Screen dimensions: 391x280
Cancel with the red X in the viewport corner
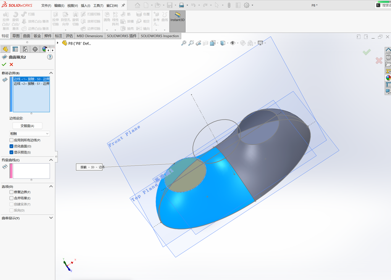[x=379, y=61]
